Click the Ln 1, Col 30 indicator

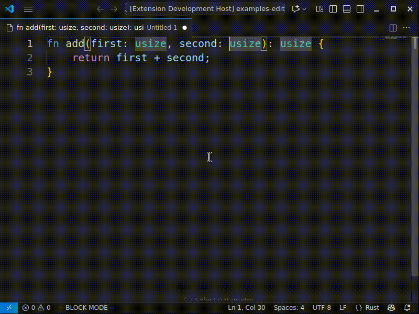click(x=247, y=308)
